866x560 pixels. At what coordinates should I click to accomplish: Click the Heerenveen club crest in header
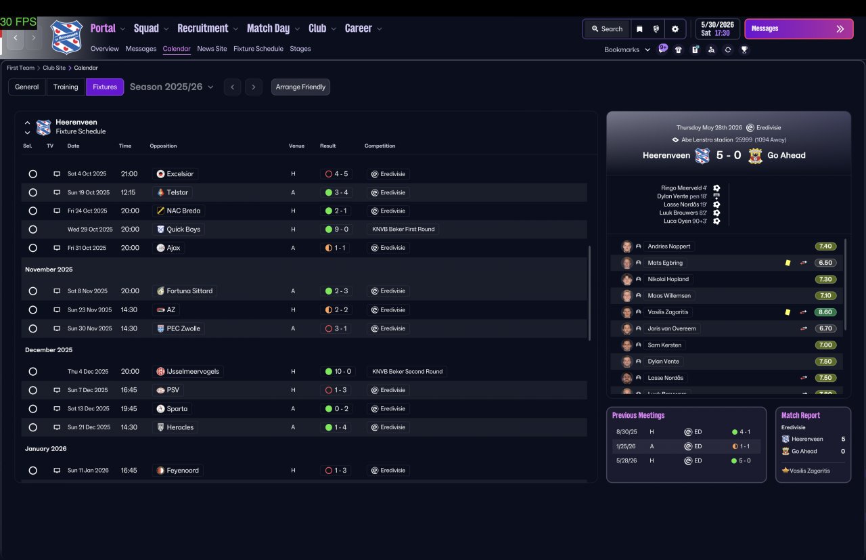pos(66,37)
